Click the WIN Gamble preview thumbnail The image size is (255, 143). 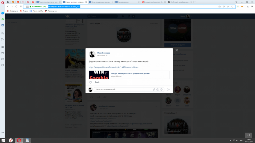(99, 75)
